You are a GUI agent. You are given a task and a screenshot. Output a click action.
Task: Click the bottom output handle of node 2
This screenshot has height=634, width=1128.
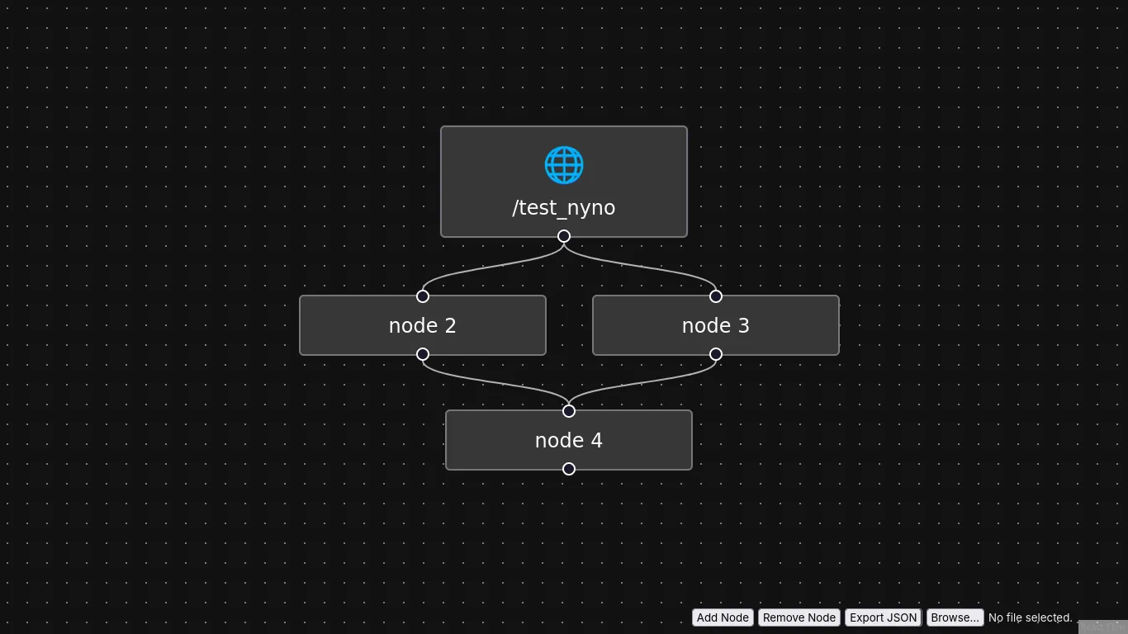tap(423, 354)
